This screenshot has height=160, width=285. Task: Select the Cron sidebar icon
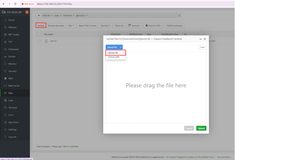[x=6, y=115]
